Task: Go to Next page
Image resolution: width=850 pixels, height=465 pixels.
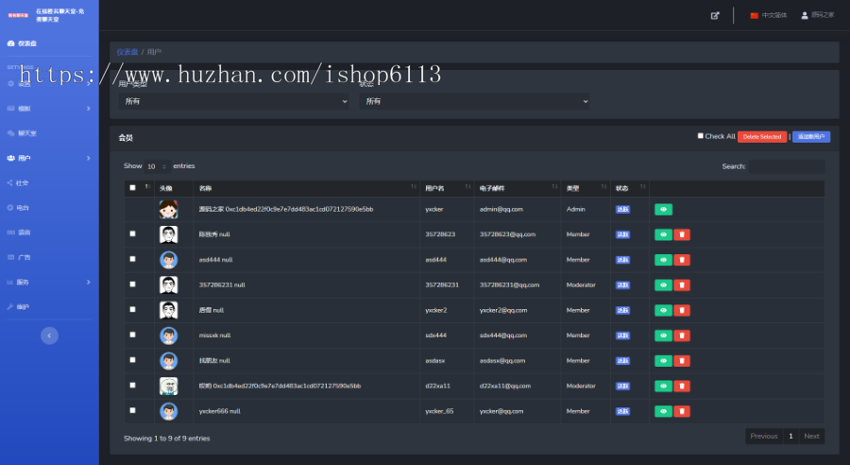Action: (811, 437)
